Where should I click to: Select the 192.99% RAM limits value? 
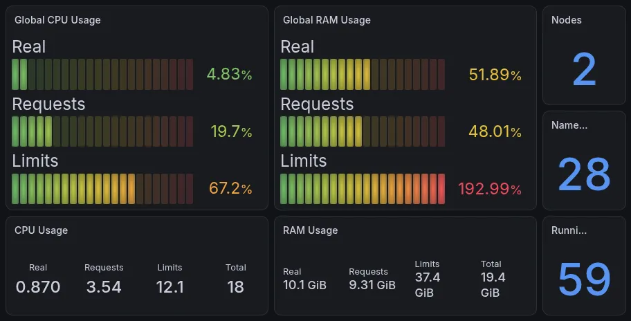click(x=490, y=189)
